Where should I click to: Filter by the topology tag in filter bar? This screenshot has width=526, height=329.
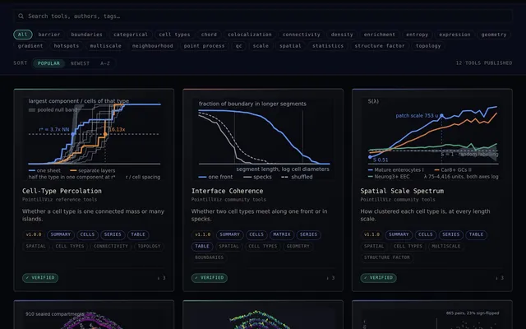click(428, 46)
